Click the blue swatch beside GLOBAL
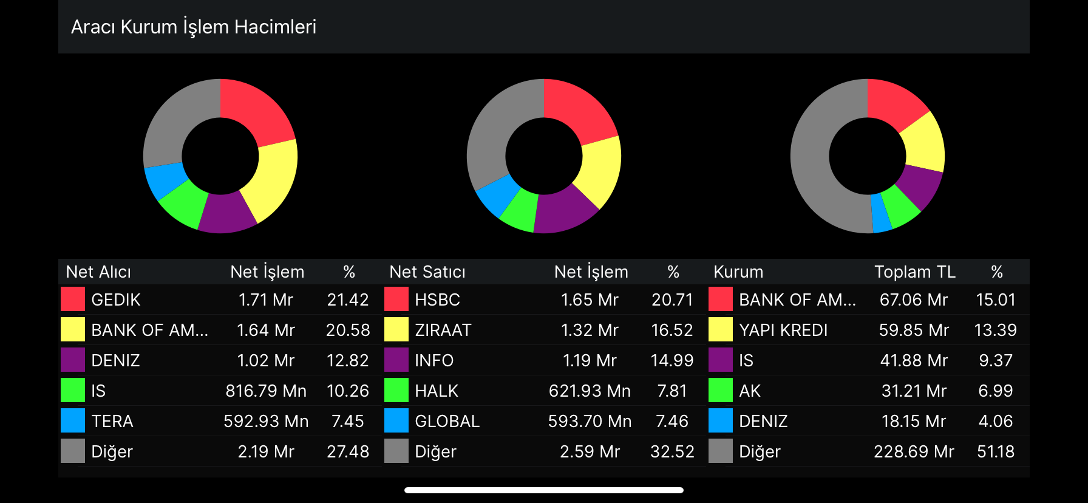Image resolution: width=1088 pixels, height=503 pixels. pyautogui.click(x=396, y=420)
